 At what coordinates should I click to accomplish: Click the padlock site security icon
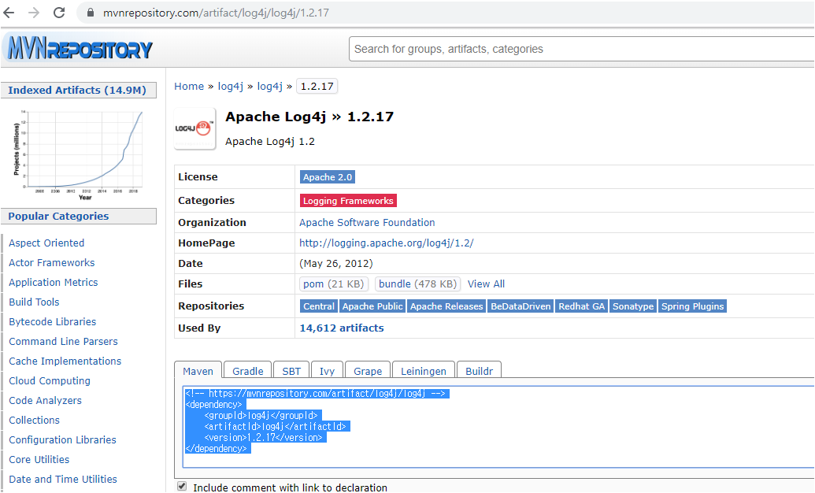tap(91, 13)
